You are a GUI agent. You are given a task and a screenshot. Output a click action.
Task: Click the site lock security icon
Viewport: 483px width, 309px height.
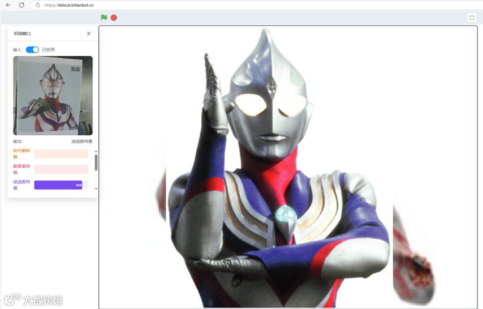click(x=38, y=5)
